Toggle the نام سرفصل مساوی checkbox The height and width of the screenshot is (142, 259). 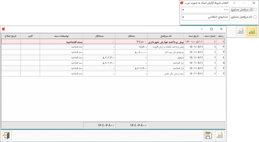click(x=255, y=17)
